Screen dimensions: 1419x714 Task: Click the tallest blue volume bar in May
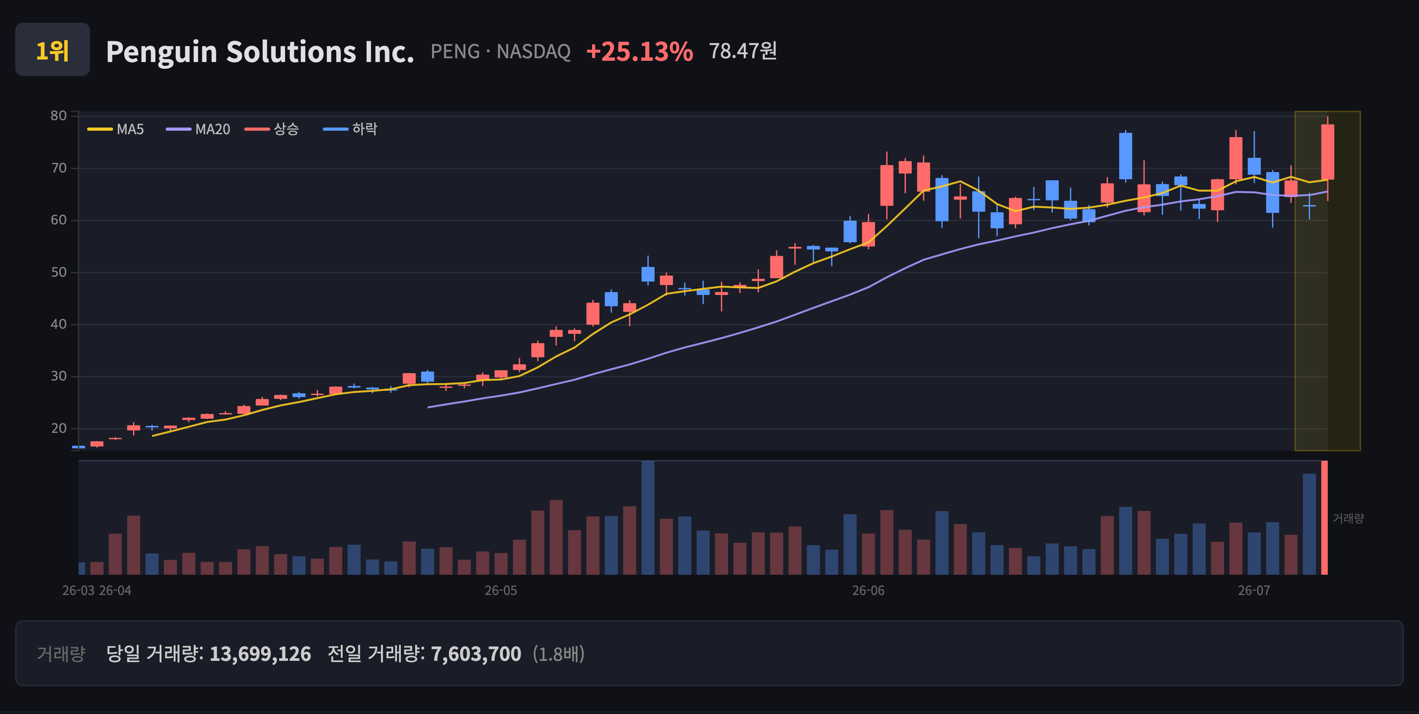648,517
